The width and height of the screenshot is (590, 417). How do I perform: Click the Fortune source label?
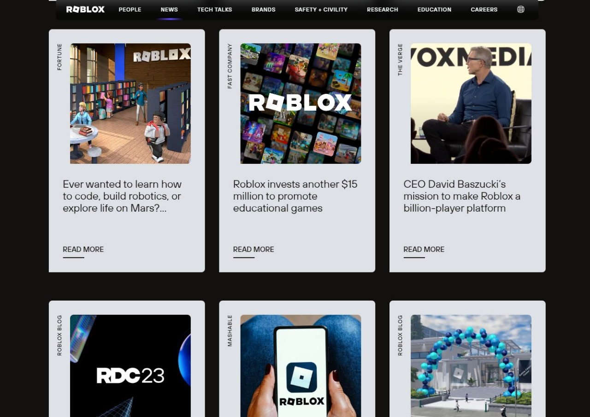[x=59, y=57]
